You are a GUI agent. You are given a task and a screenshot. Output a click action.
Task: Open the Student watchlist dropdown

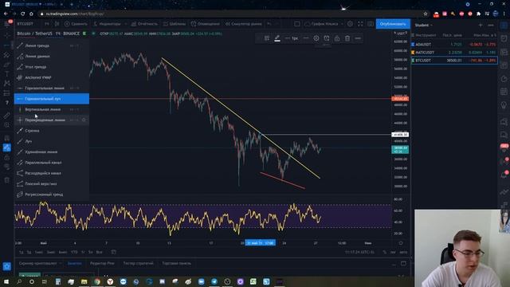pos(424,25)
